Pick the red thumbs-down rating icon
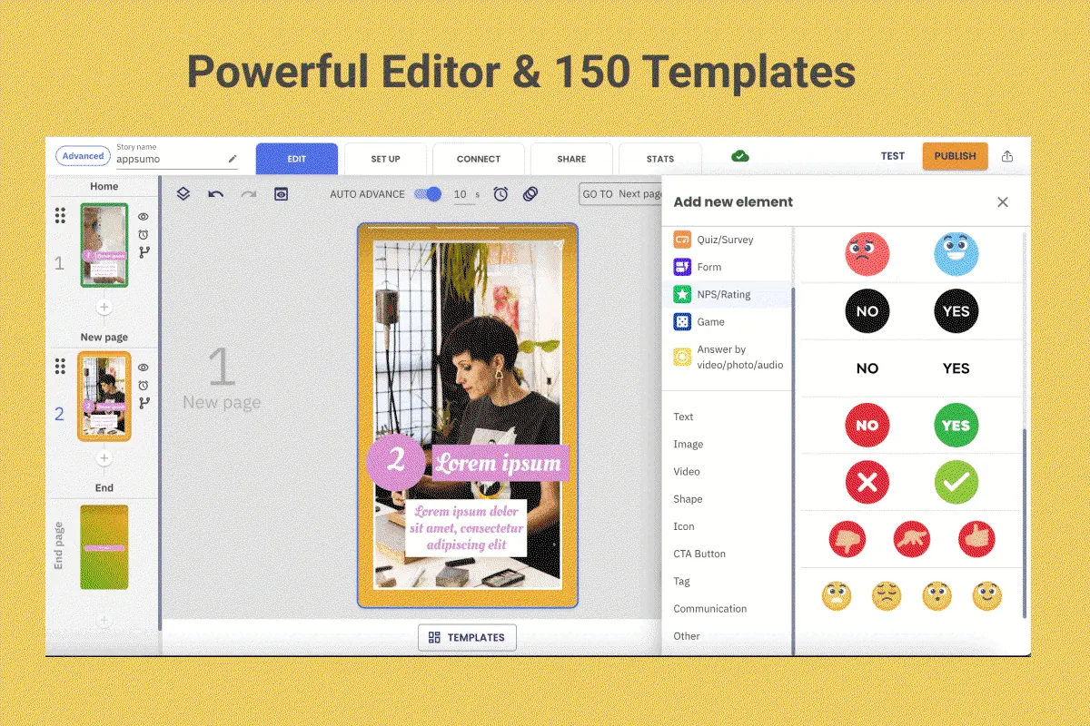Screen dimensions: 1090x726 [x=847, y=540]
